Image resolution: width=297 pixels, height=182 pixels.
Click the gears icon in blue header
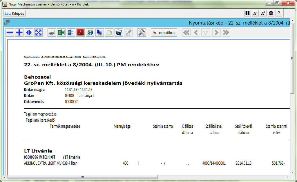[x=7, y=23]
